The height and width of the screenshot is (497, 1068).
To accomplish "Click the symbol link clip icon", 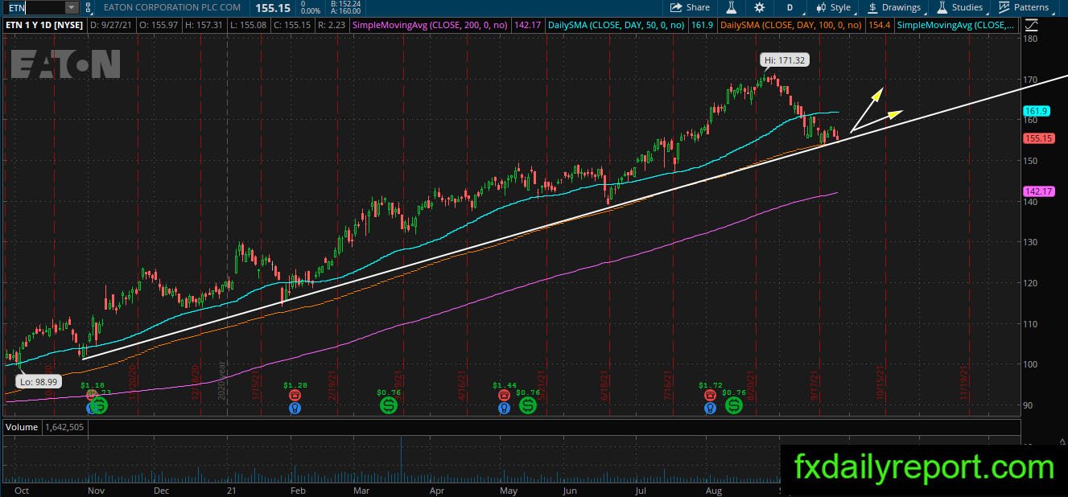I will (x=87, y=7).
